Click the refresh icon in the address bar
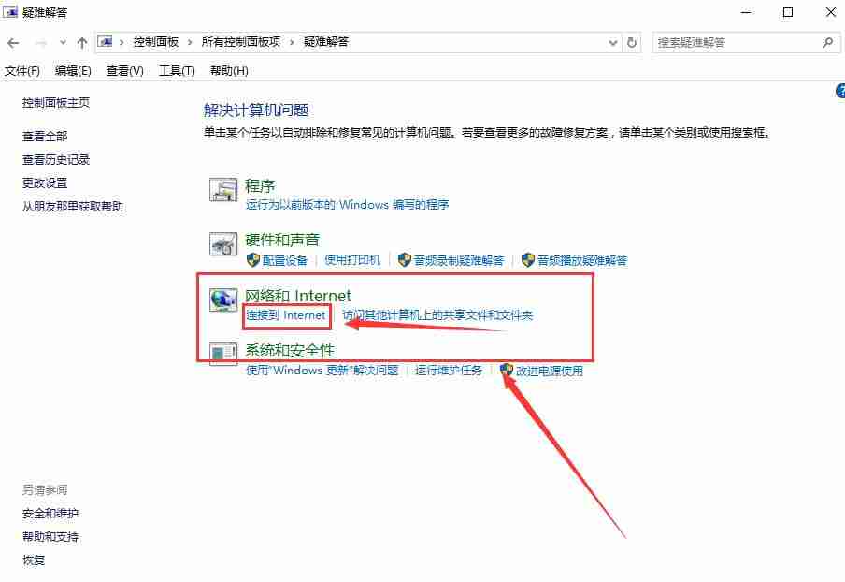The width and height of the screenshot is (845, 582). coord(630,41)
